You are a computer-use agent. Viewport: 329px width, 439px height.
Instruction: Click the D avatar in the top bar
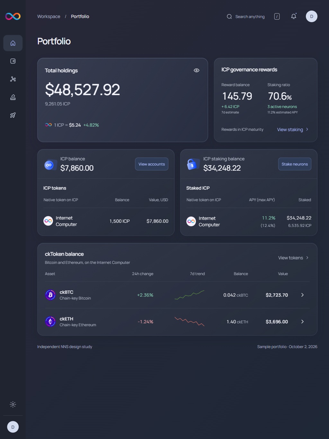(312, 16)
